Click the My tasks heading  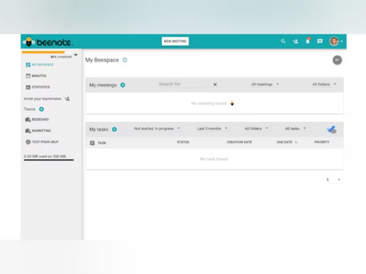[x=99, y=129]
